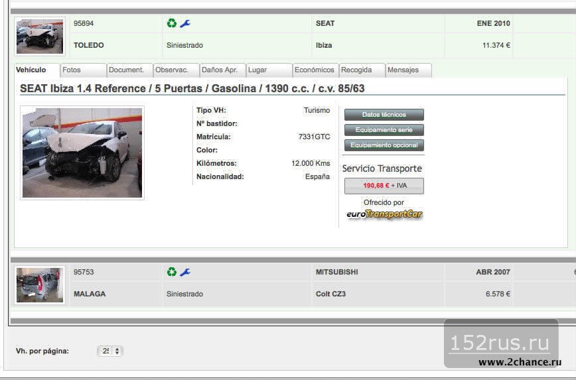The image size is (576, 380).
Task: Open the Económicos tab
Action: coord(316,70)
